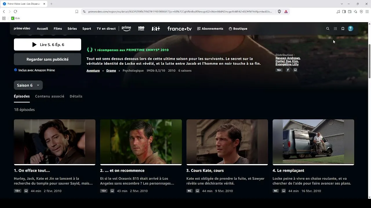Screen dimensions: 371x208
Task: Switch to the Détails tab
Action: [x=76, y=96]
